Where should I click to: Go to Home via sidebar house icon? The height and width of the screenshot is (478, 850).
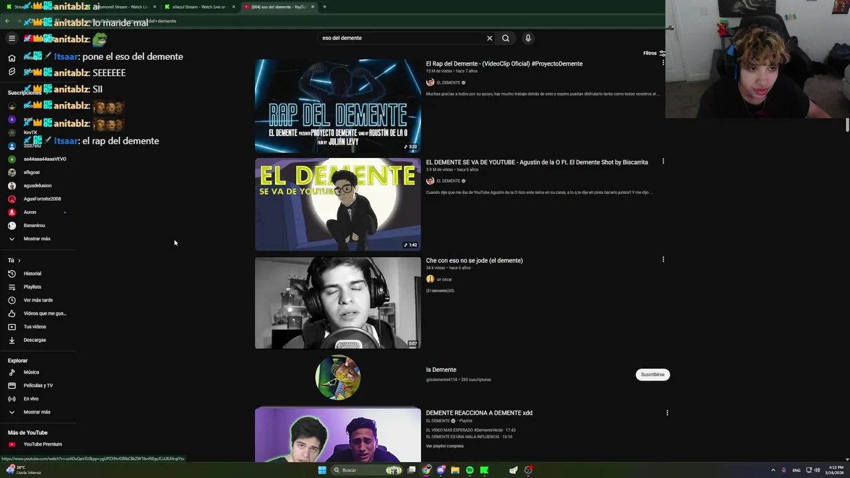click(x=11, y=58)
